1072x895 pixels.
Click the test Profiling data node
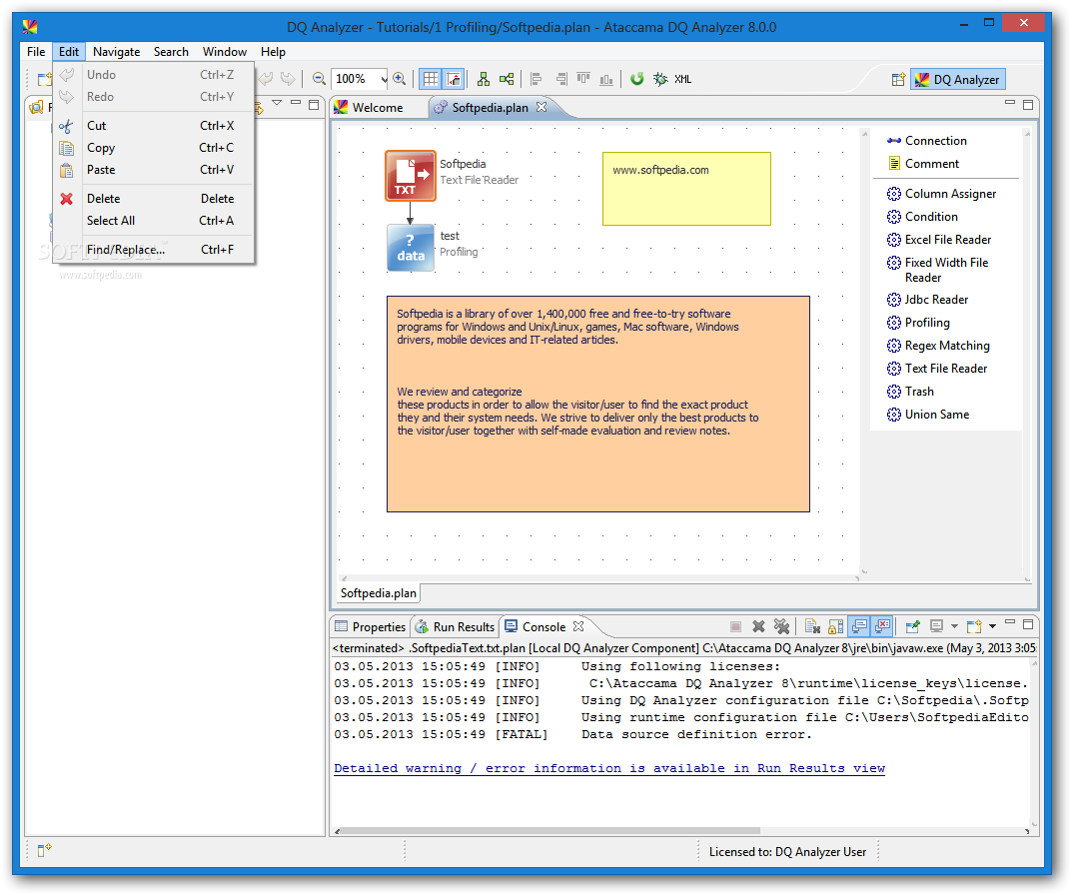(x=411, y=248)
